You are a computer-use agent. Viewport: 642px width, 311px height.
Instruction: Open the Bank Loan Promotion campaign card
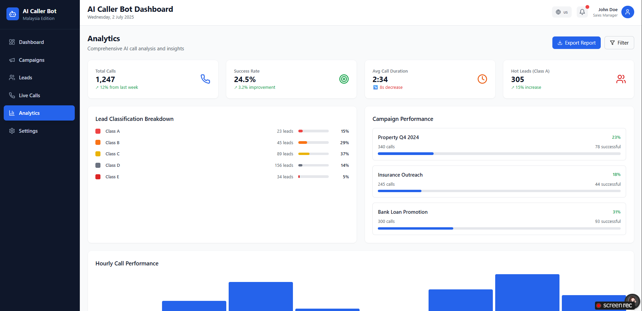pyautogui.click(x=499, y=219)
